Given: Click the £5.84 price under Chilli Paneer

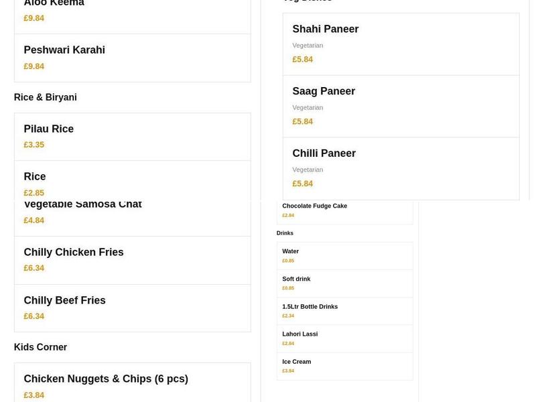Looking at the screenshot, I should tap(302, 183).
